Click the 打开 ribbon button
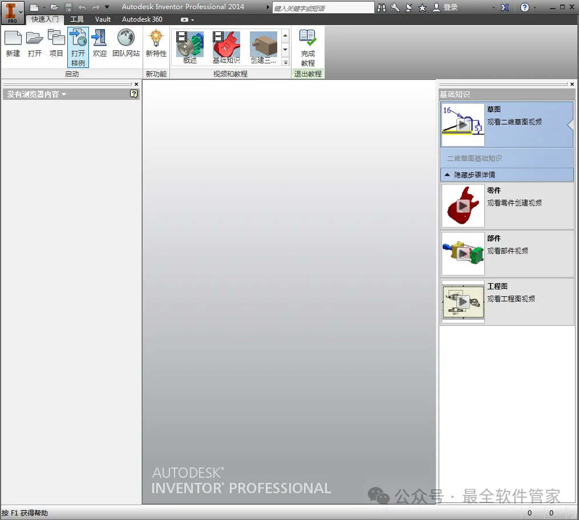The height and width of the screenshot is (520, 579). tap(35, 44)
